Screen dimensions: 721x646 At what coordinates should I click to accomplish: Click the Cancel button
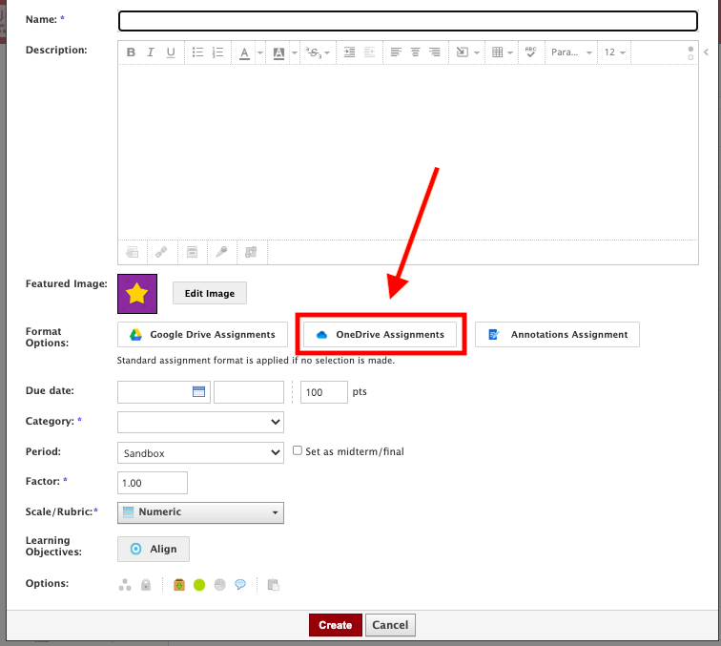click(390, 625)
